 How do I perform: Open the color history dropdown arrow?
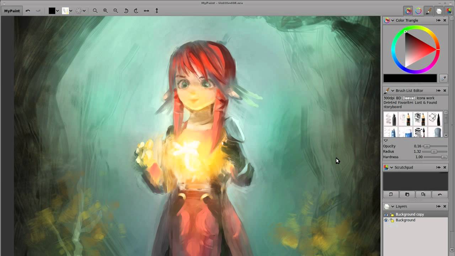point(57,11)
